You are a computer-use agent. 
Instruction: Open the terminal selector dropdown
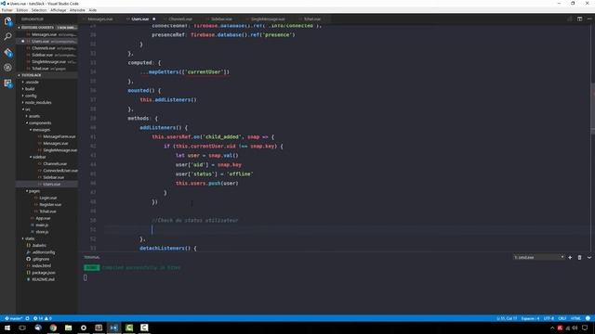539,258
